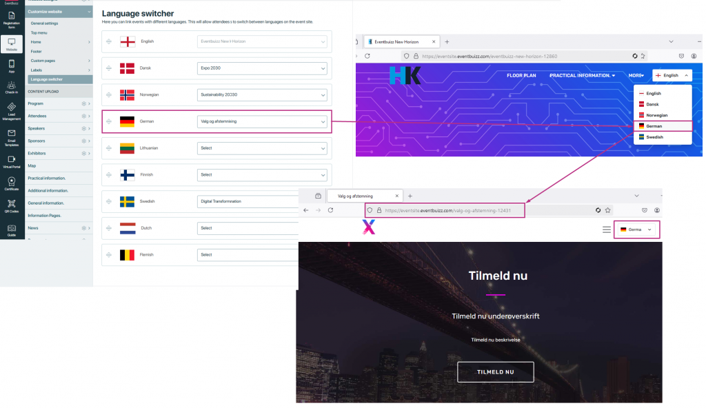The image size is (706, 408).
Task: Open Information Pages in the side menu
Action: coord(44,215)
